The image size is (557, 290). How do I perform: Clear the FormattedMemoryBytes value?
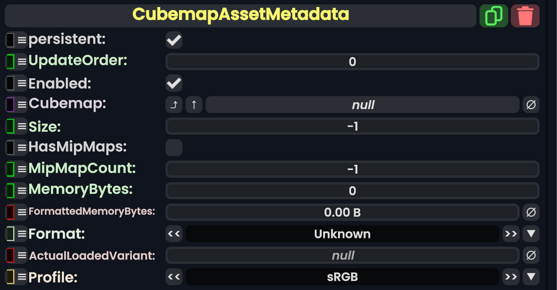point(531,212)
